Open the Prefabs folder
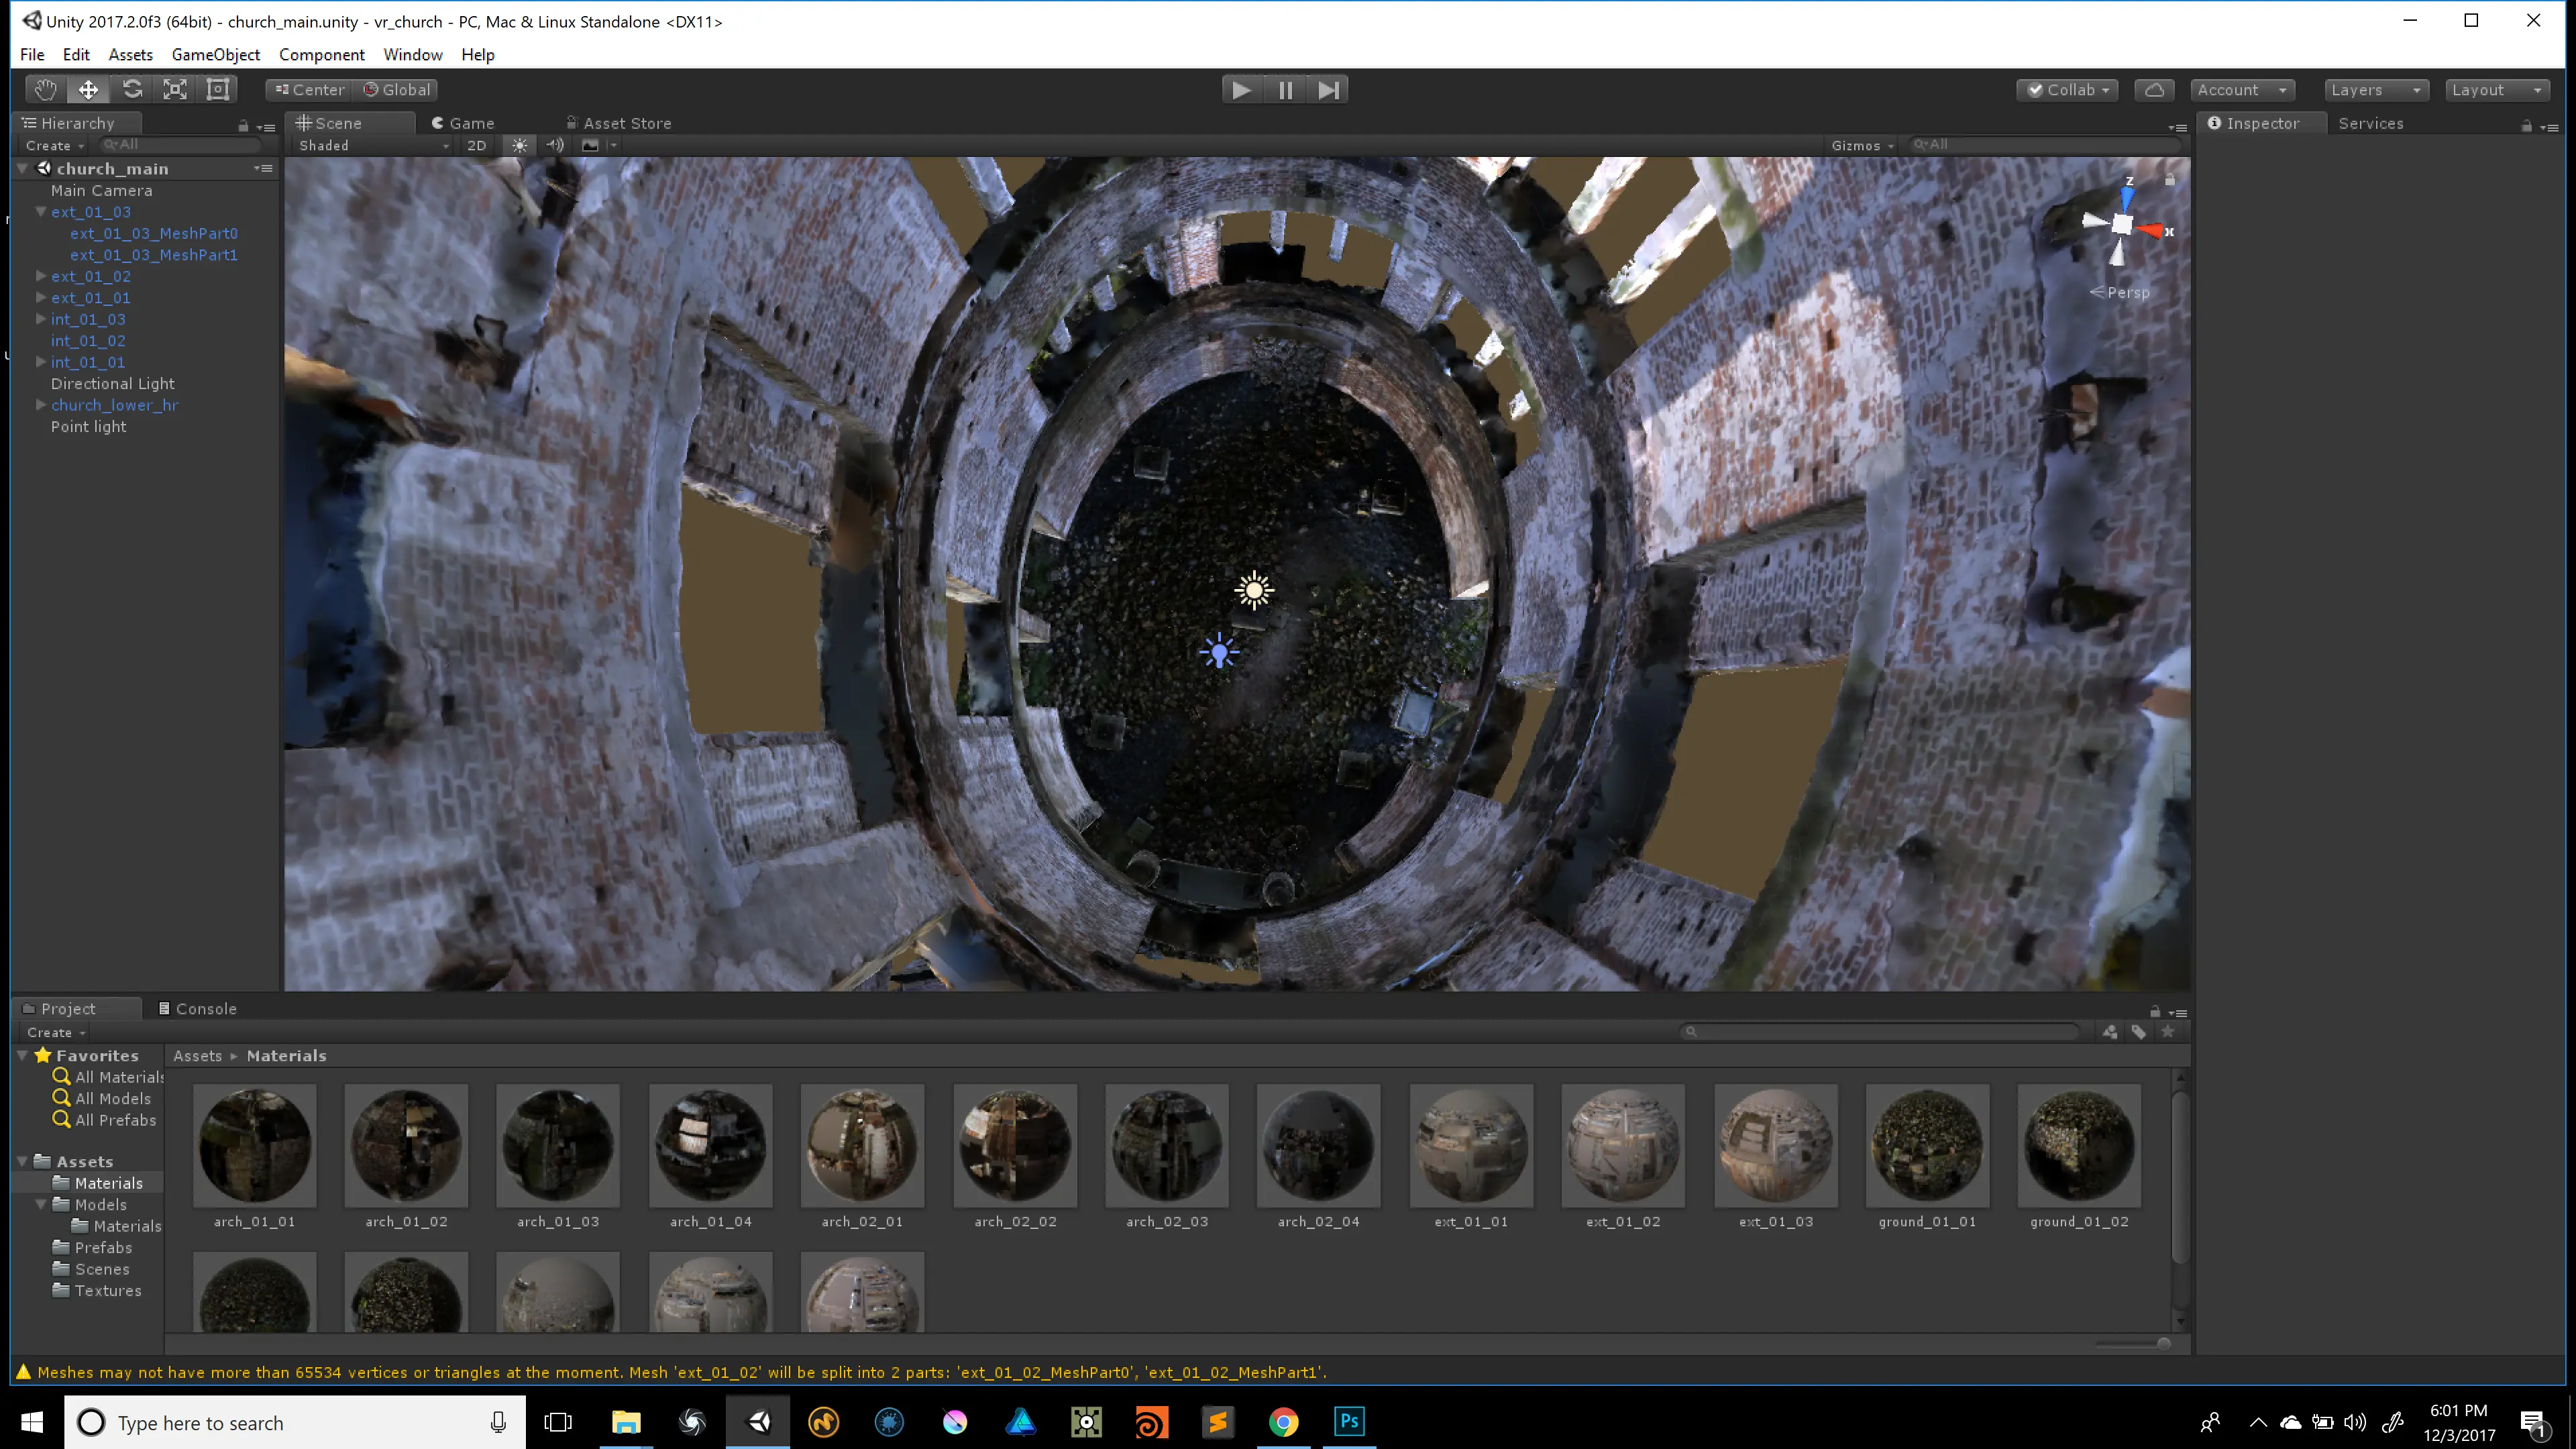 click(103, 1247)
